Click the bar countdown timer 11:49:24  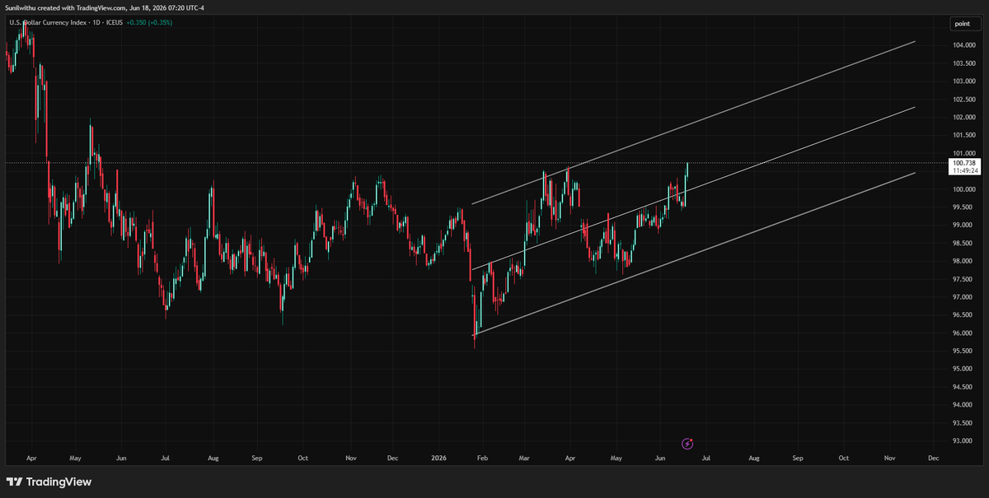(x=964, y=171)
